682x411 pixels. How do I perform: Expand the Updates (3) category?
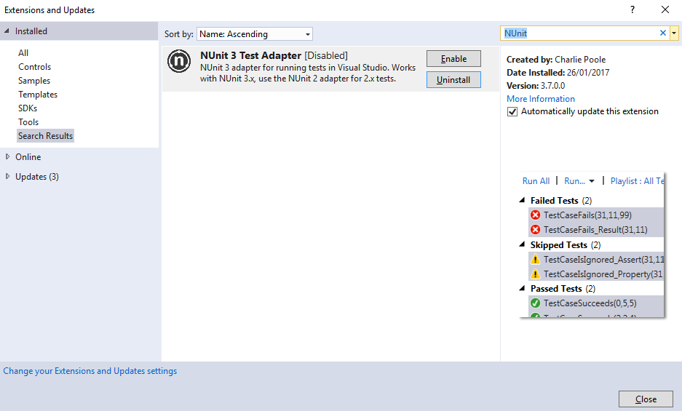click(x=7, y=177)
